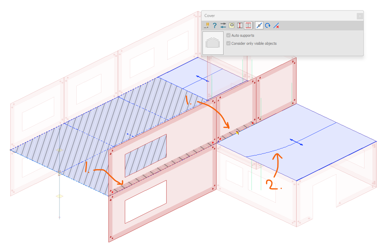
Task: Click the blue span direction arrow on upper cover
Action: [202, 79]
